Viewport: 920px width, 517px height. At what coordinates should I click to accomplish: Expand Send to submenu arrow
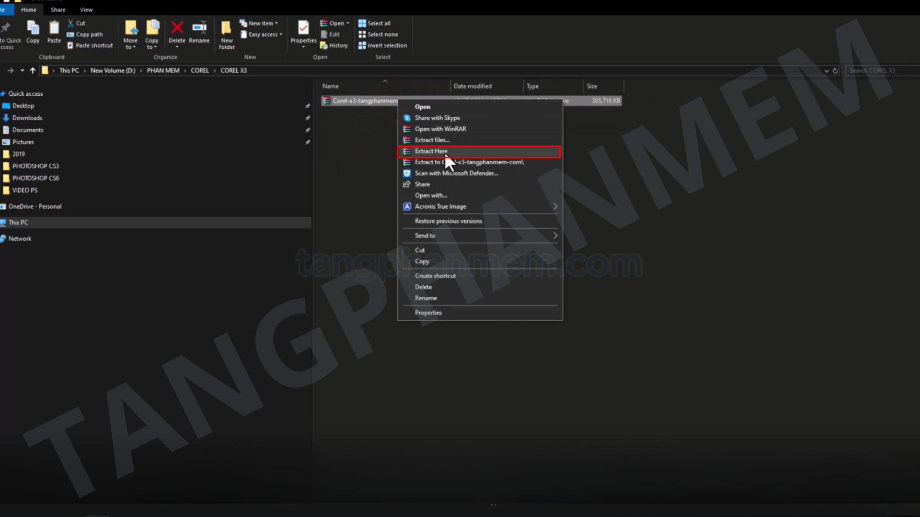555,236
